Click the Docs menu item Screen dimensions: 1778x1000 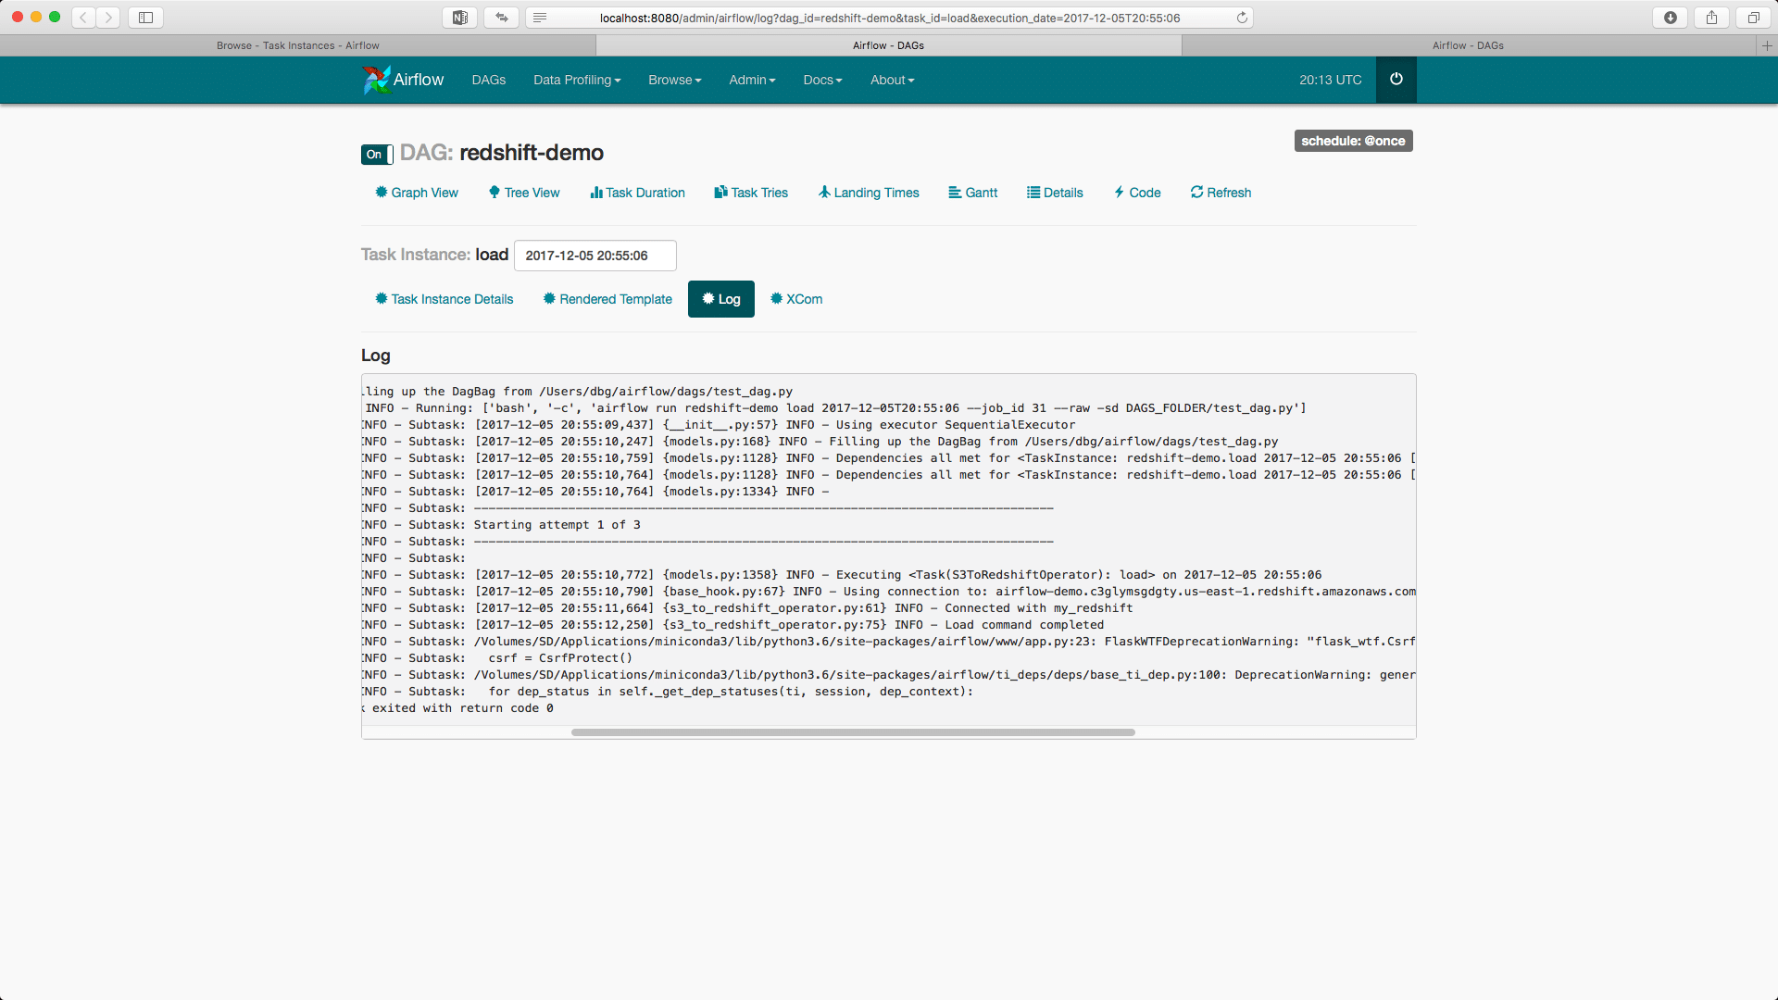[820, 80]
